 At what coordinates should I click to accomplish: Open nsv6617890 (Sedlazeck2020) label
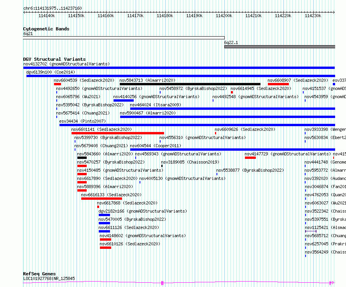point(107,178)
